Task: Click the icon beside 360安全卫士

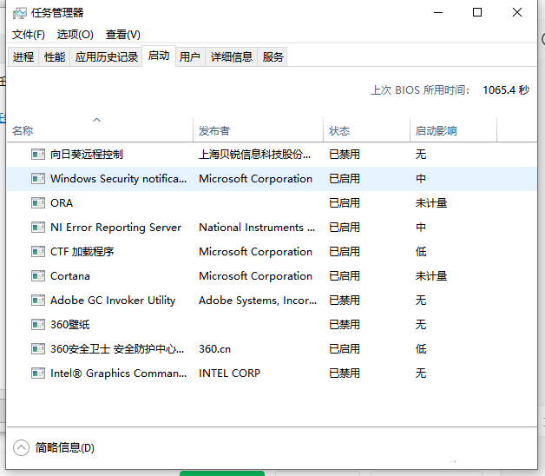Action: (x=38, y=349)
